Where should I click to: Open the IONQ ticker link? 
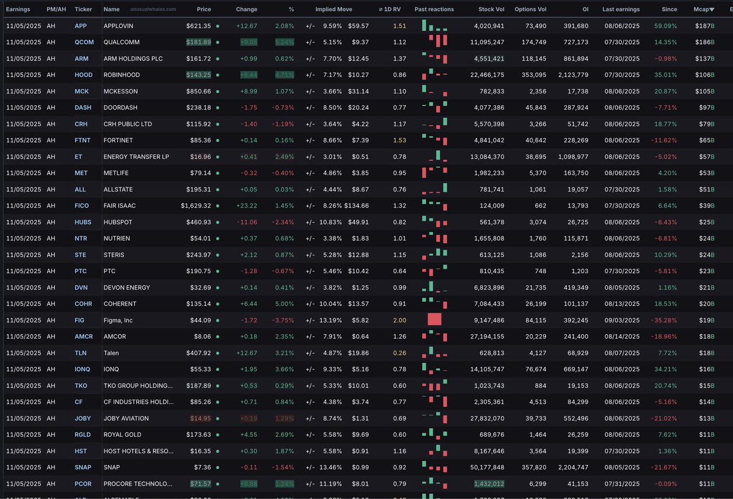pos(82,370)
